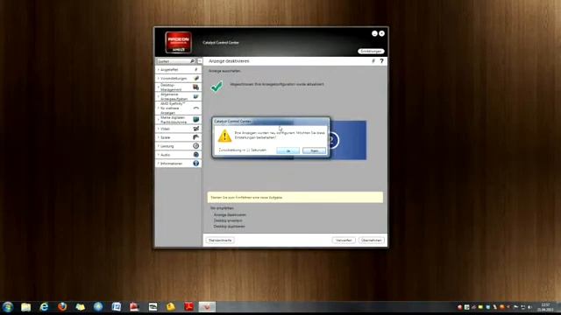Screen dimensions: 561x315
Task: Click the Übernehmen button
Action: click(x=372, y=241)
